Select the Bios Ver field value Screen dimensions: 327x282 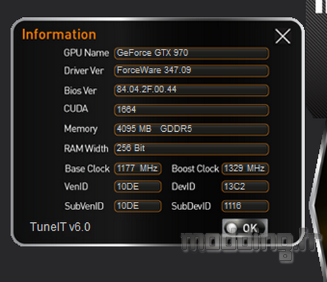coord(191,90)
